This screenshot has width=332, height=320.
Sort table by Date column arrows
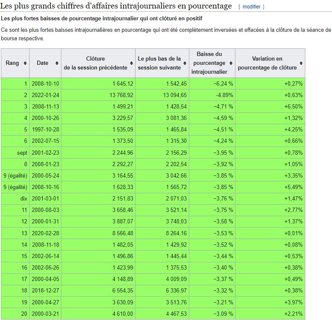(x=57, y=63)
